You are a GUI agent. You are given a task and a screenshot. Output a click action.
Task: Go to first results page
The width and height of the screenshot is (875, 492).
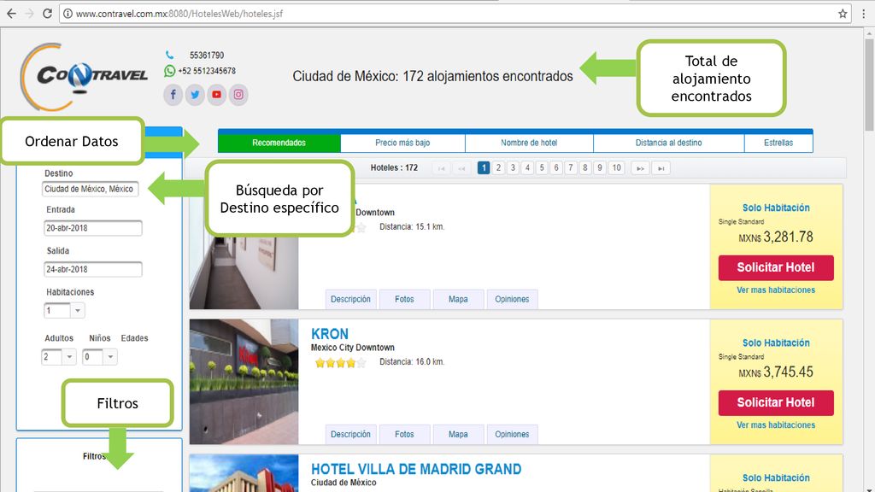pos(442,168)
